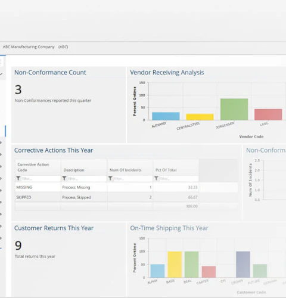The height and width of the screenshot is (298, 286).
Task: Click the filter icon under Pct Of Total
Action: [x=157, y=178]
